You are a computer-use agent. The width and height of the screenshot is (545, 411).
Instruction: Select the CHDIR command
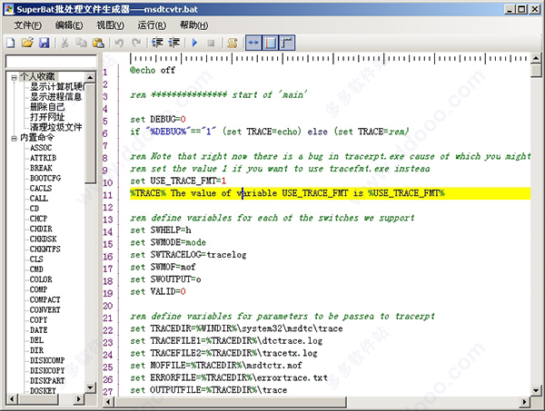click(x=41, y=229)
